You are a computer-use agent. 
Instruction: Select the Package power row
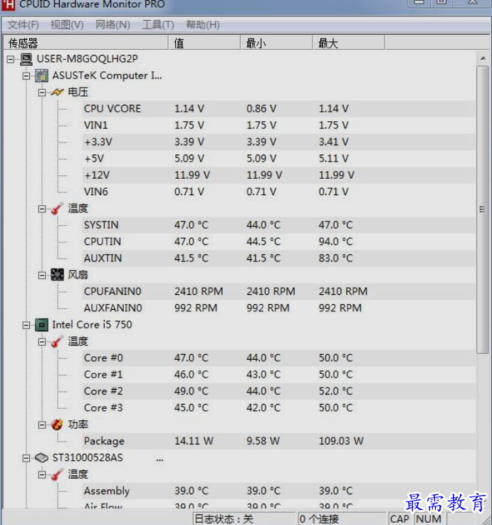(x=279, y=441)
